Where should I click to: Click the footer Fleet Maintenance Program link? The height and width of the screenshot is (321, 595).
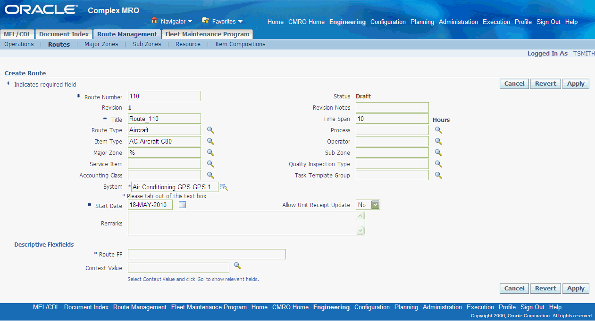tap(209, 307)
